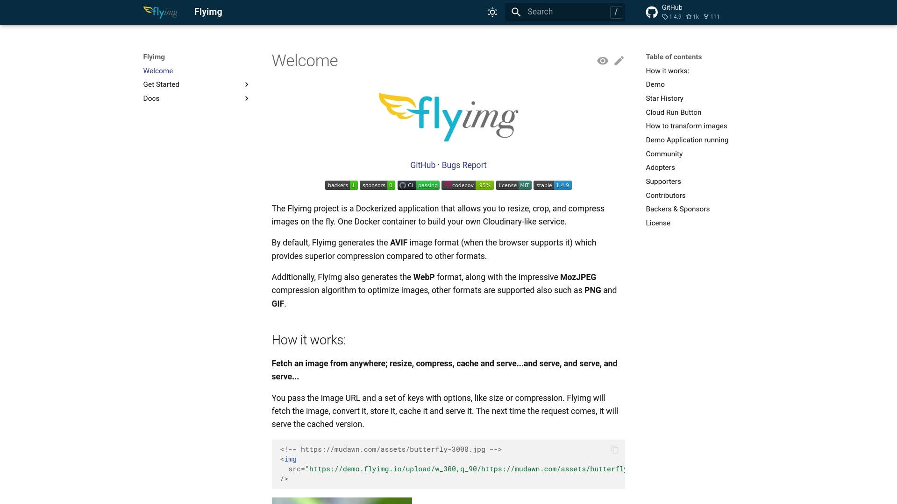Click the Bugs Report link below logo
This screenshot has height=504, width=897.
(x=464, y=165)
